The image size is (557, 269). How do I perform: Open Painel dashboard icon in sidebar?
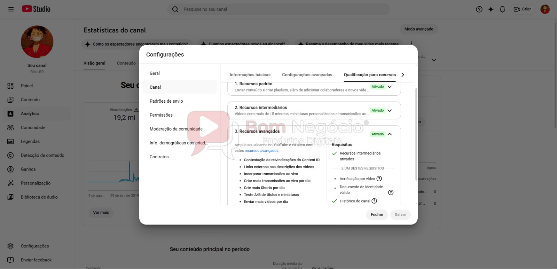coord(10,86)
